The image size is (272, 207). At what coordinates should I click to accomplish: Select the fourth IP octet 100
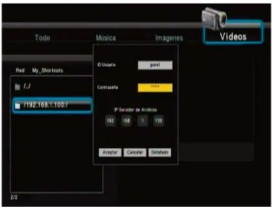[x=158, y=120]
